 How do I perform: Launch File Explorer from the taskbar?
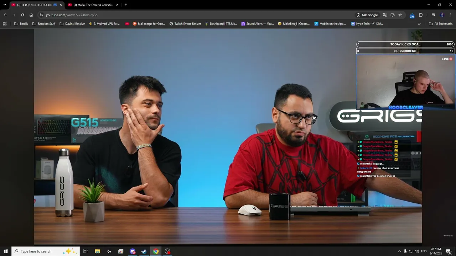97,251
